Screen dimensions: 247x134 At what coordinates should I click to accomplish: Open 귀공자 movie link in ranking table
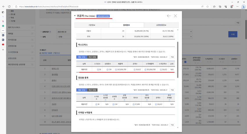click(54, 104)
